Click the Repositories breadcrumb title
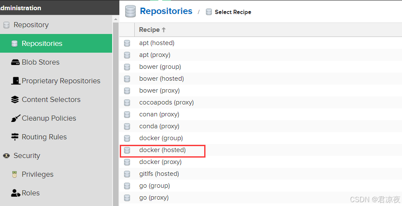Image resolution: width=402 pixels, height=206 pixels. [166, 11]
